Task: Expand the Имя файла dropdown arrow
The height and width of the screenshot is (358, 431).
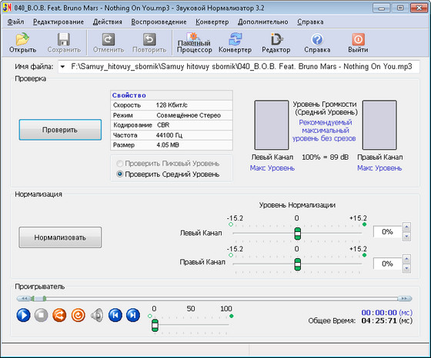Action: (62, 67)
